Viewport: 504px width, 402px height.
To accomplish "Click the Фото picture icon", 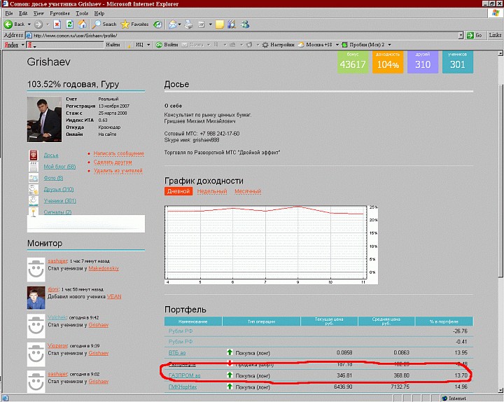I will (x=34, y=178).
